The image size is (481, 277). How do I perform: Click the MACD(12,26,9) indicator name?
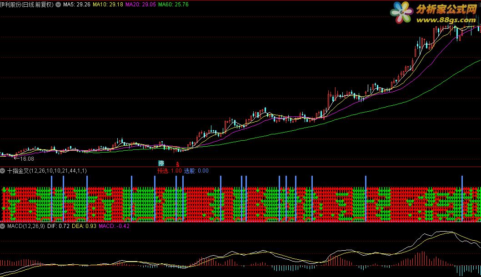point(26,226)
